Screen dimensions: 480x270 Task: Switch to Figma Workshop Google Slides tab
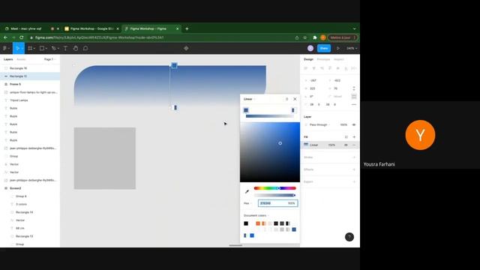click(91, 28)
